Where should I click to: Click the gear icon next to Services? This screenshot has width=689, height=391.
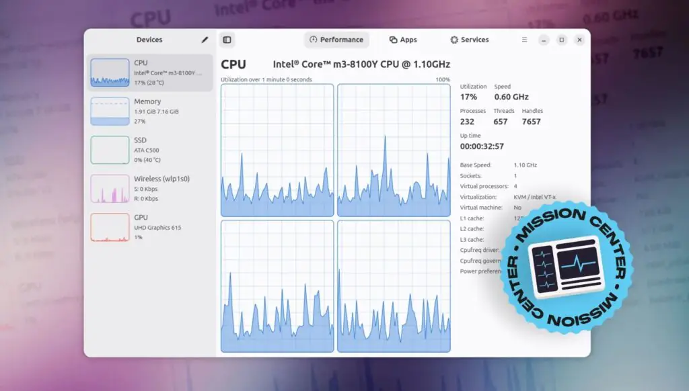click(x=454, y=40)
